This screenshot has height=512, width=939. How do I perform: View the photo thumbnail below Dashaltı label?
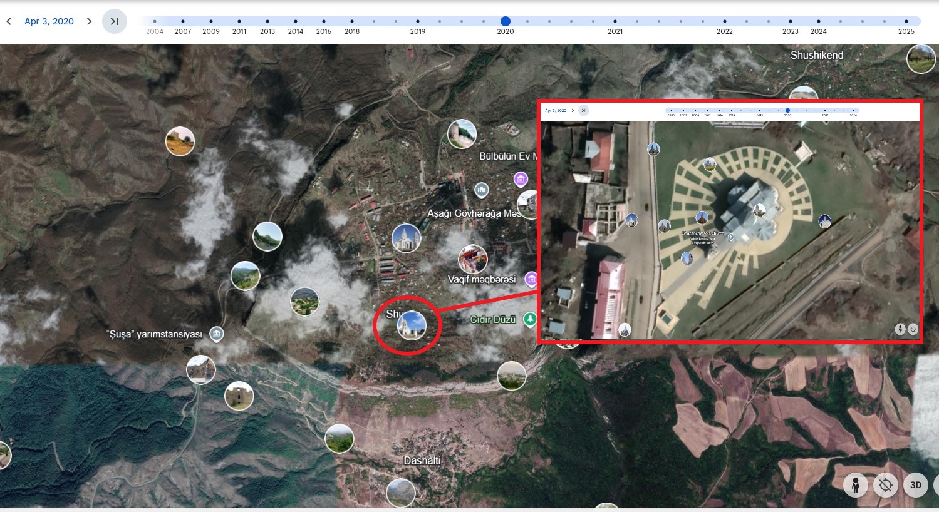click(x=401, y=493)
